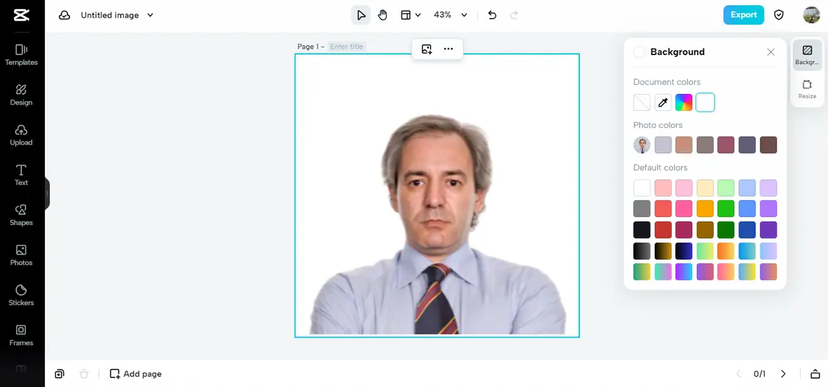
Task: Go to the previous page arrow
Action: (x=738, y=373)
